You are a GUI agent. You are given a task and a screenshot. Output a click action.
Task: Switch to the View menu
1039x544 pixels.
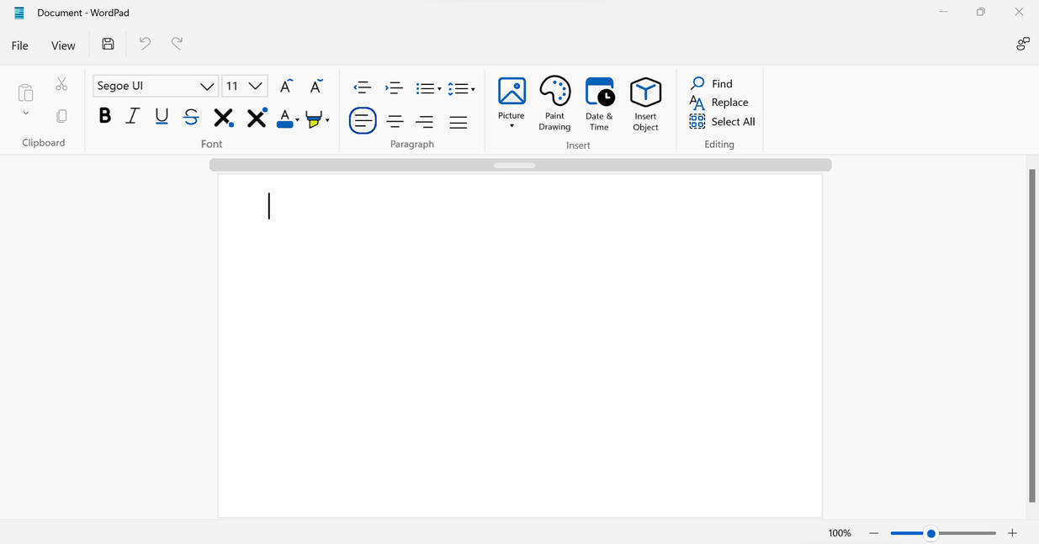tap(62, 45)
